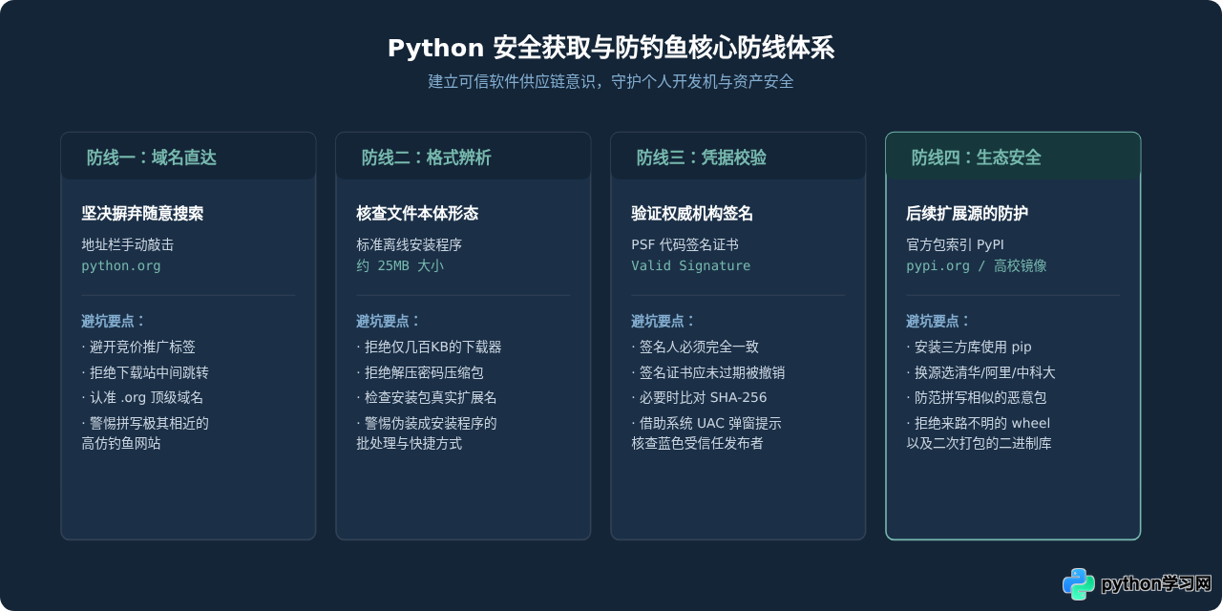Click the bullet "防范拼写相似的恶意包"
This screenshot has width=1222, height=611.
(977, 397)
